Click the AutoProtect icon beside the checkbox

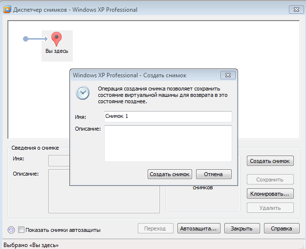pos(11,230)
